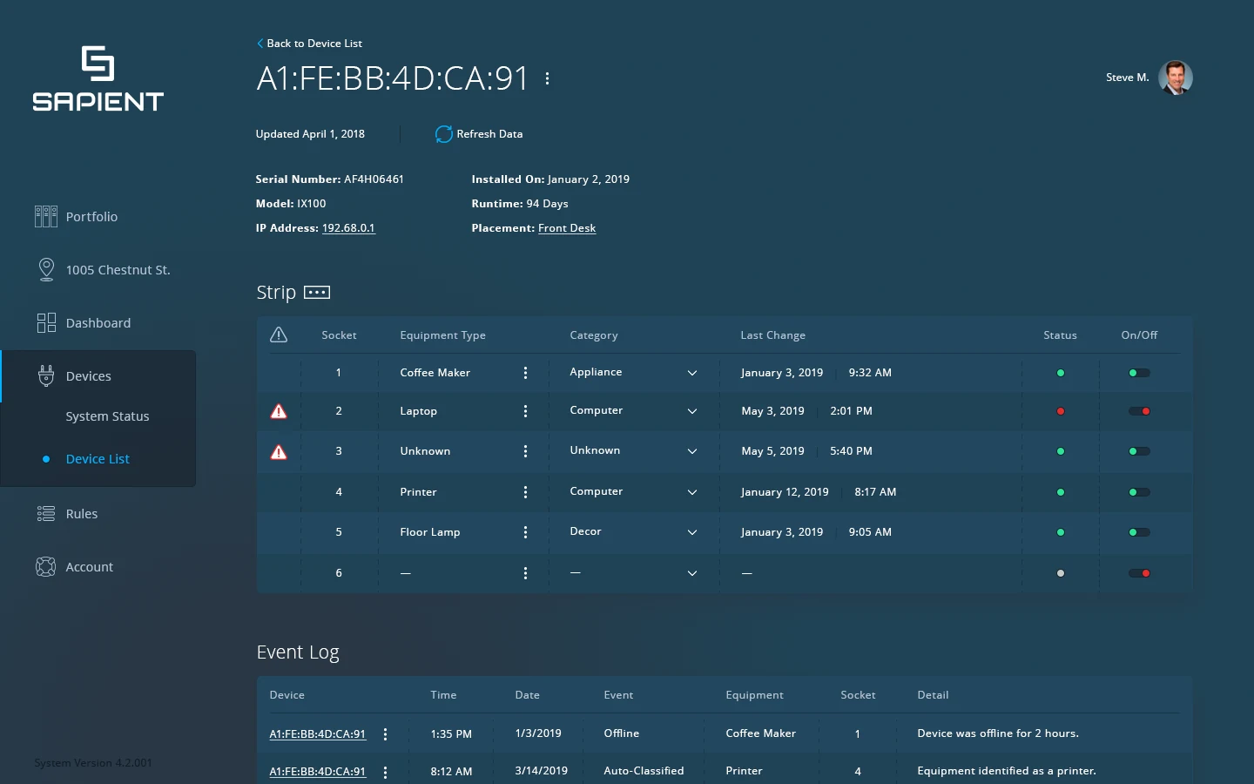Click Event Log heading
The width and height of the screenshot is (1254, 784).
click(x=298, y=652)
